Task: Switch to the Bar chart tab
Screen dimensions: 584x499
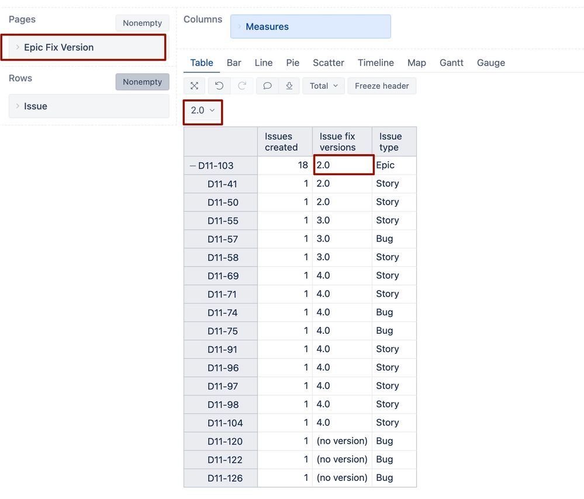Action: tap(234, 63)
